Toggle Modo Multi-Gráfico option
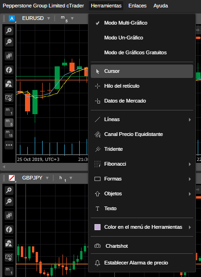This screenshot has height=277, width=201. (x=142, y=23)
